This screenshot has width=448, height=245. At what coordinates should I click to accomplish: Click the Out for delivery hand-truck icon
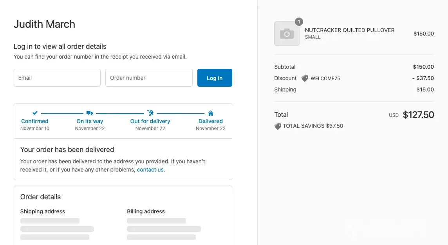[150, 113]
